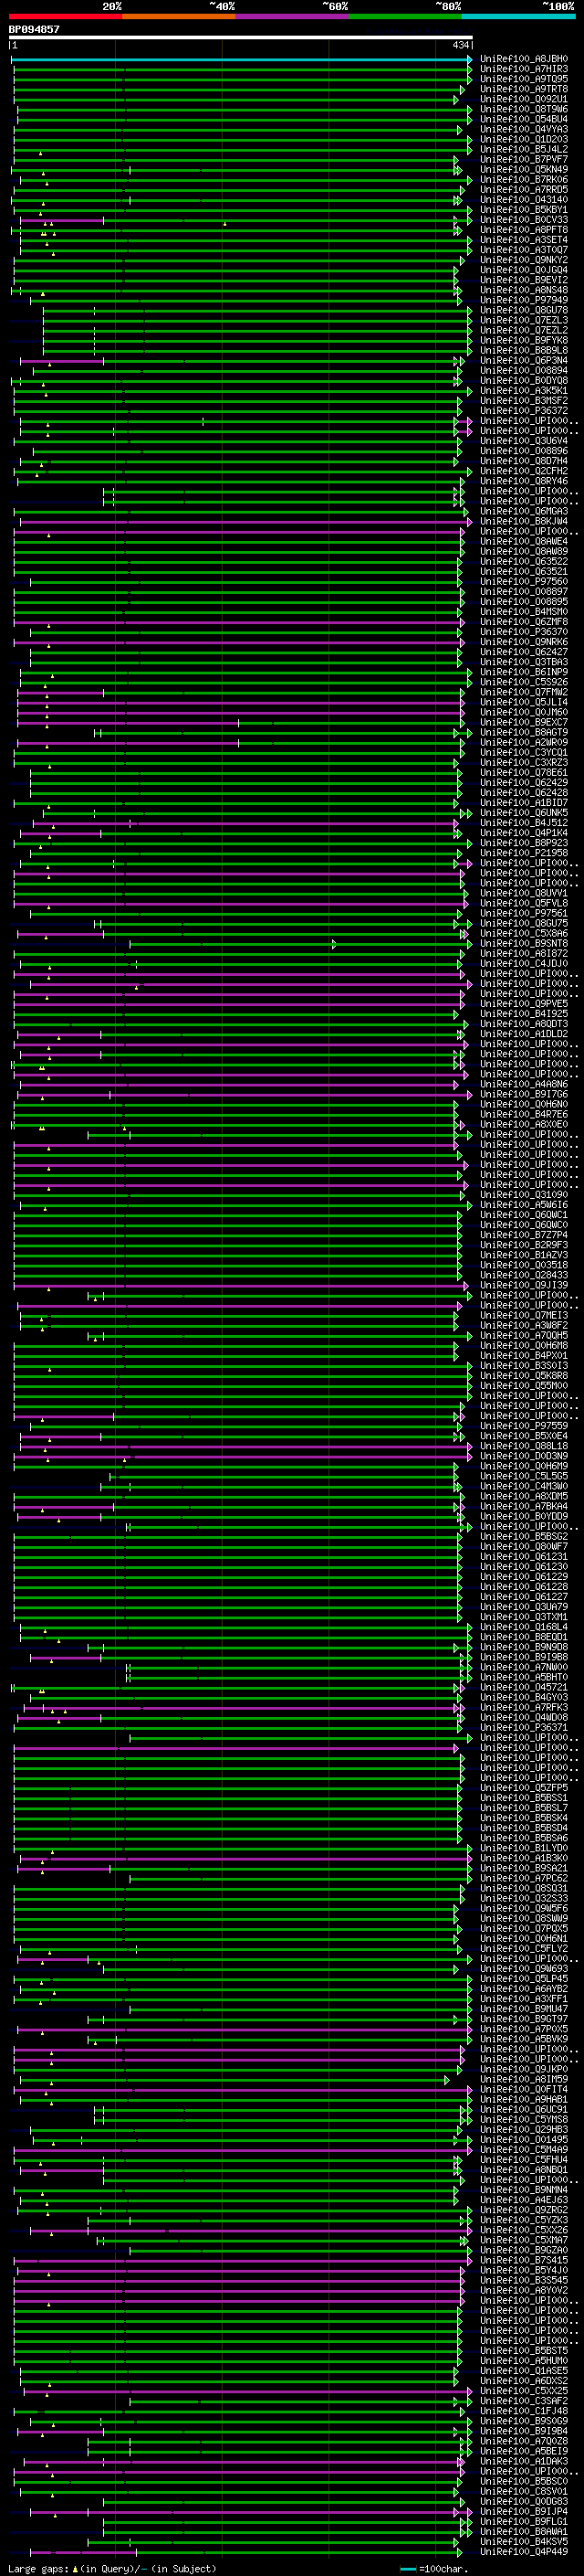The width and height of the screenshot is (584, 2576).
Task: Select hit label UniRef100_P36372
Action: click(524, 410)
